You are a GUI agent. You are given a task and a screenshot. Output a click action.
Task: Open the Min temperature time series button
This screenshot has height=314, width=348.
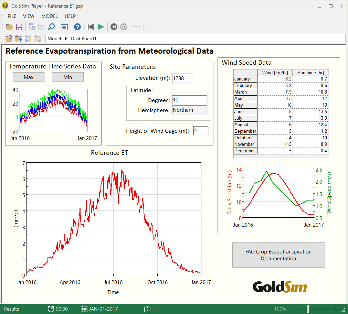(68, 77)
